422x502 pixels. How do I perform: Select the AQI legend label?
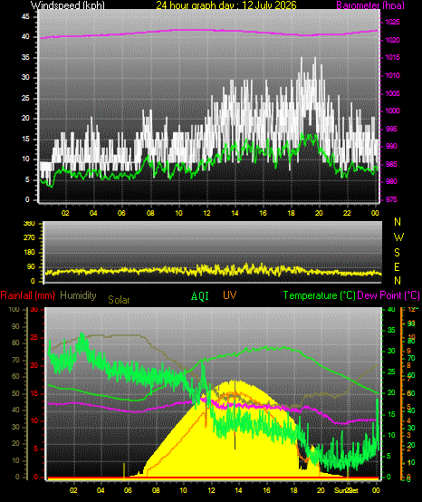199,296
